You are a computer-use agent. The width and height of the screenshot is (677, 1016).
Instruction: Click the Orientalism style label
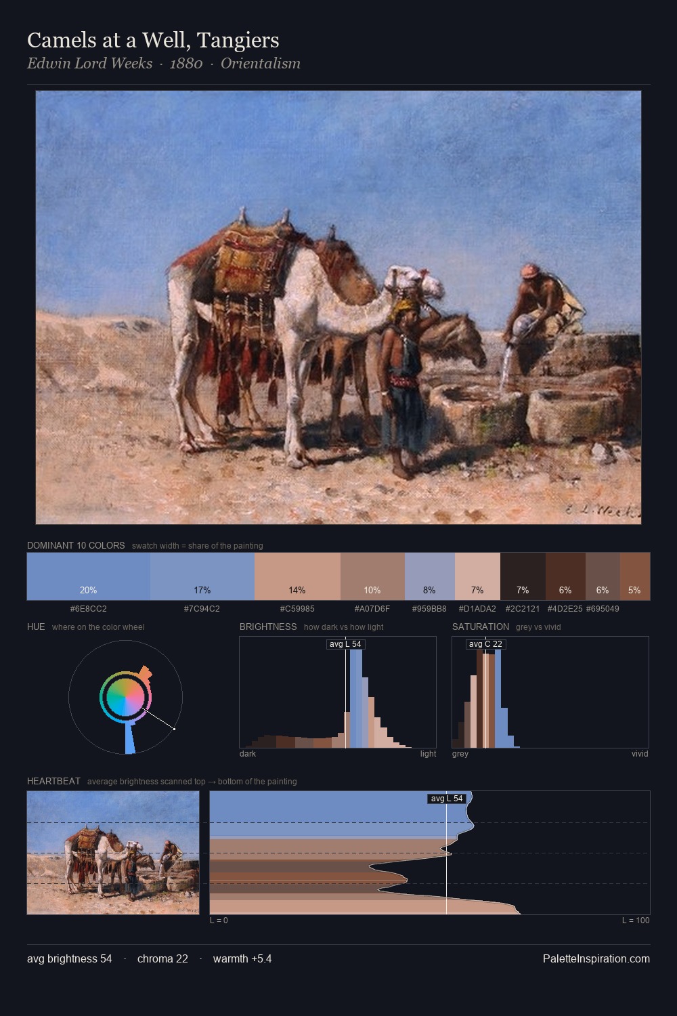(261, 64)
